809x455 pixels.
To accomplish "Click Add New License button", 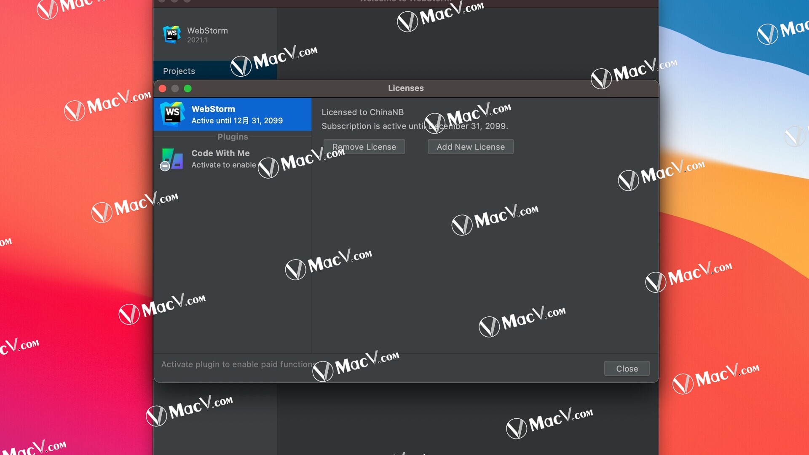I will pos(471,147).
